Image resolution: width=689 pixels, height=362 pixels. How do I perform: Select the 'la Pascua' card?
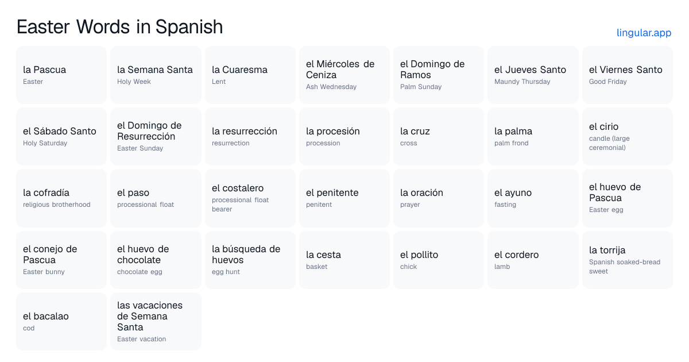pyautogui.click(x=61, y=75)
